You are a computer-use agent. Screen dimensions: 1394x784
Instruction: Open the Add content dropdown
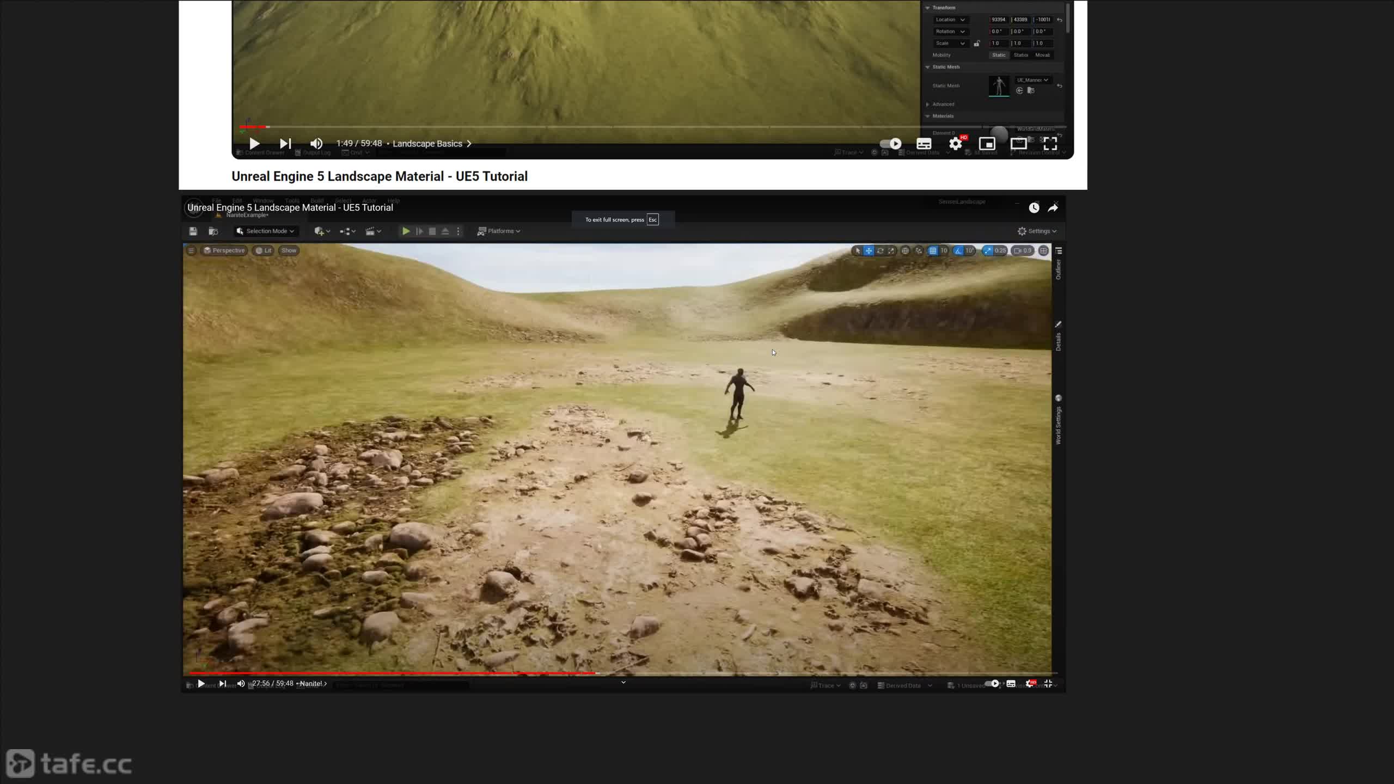(322, 231)
